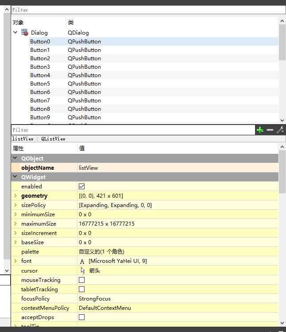Expand the baseSize property
The image size is (286, 332).
tap(15, 242)
